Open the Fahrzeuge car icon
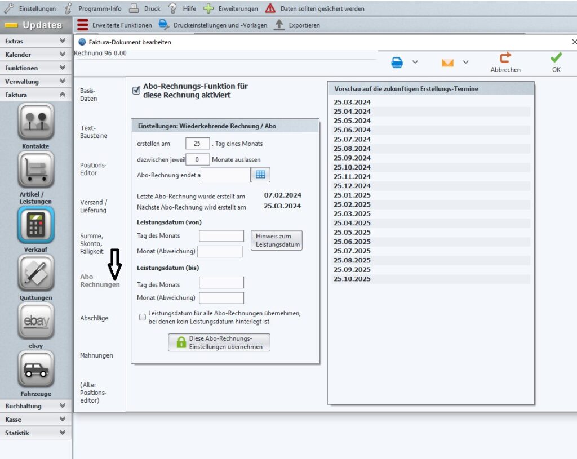 [x=35, y=369]
